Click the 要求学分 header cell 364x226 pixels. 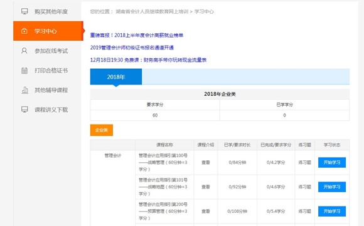(x=155, y=105)
